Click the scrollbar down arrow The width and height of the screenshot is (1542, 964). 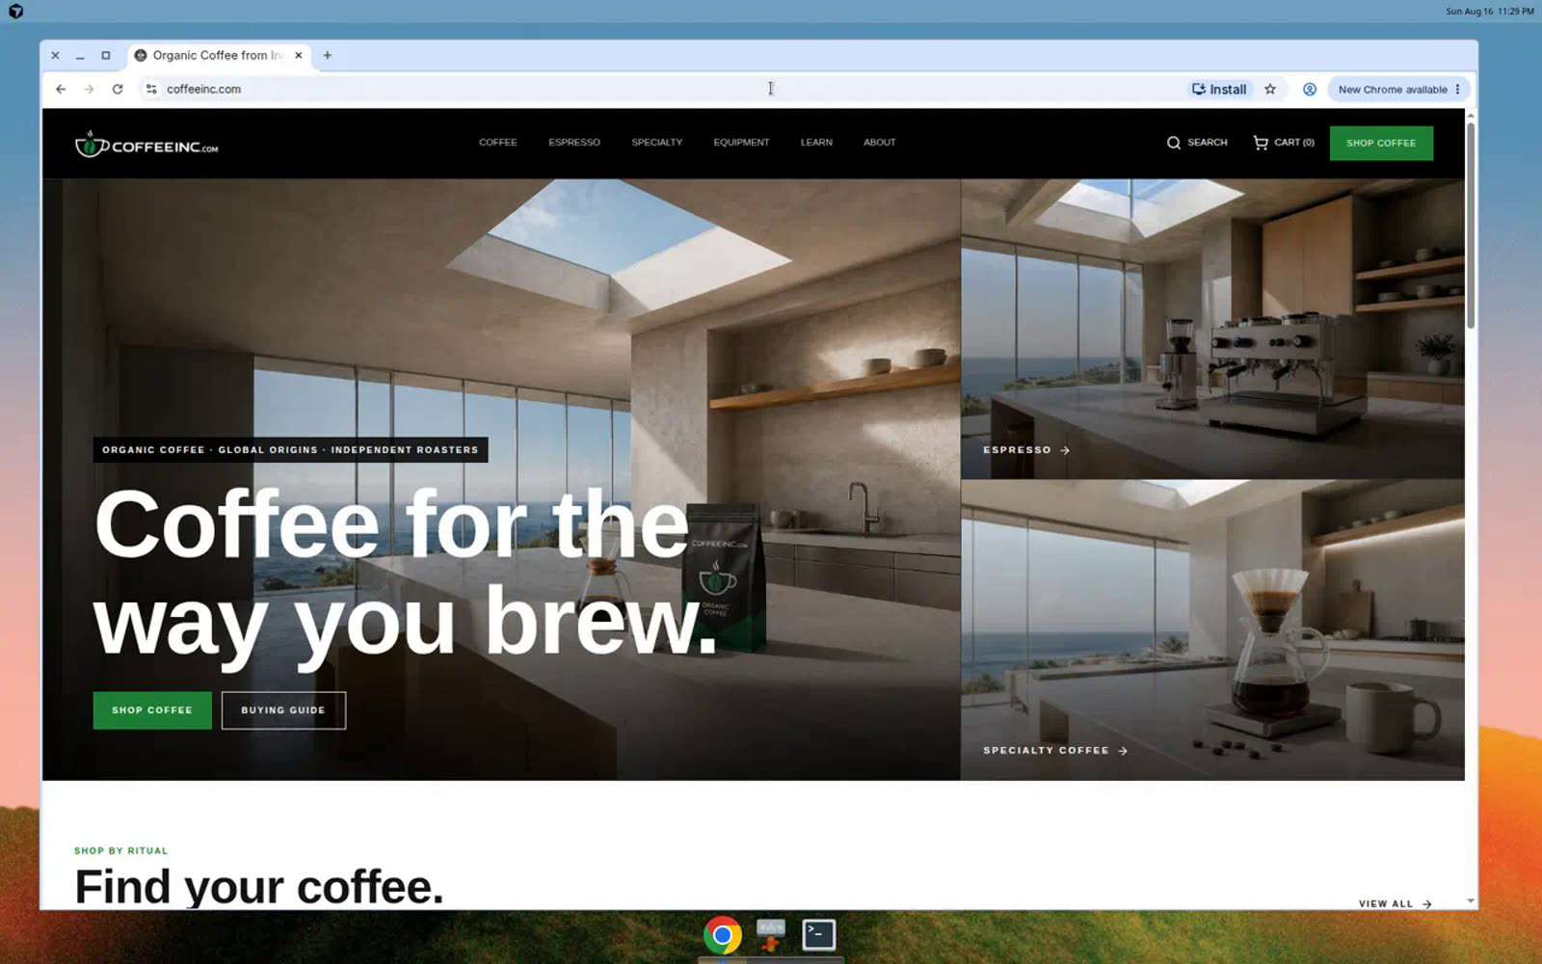coord(1471,901)
